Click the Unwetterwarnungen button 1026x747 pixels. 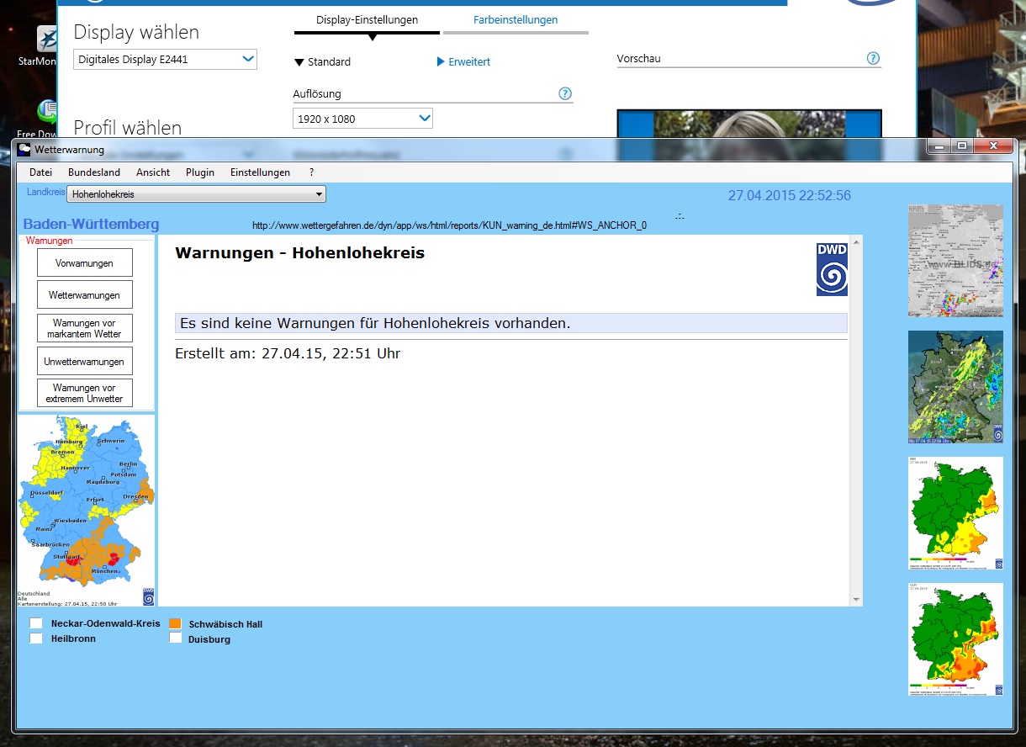click(x=85, y=362)
